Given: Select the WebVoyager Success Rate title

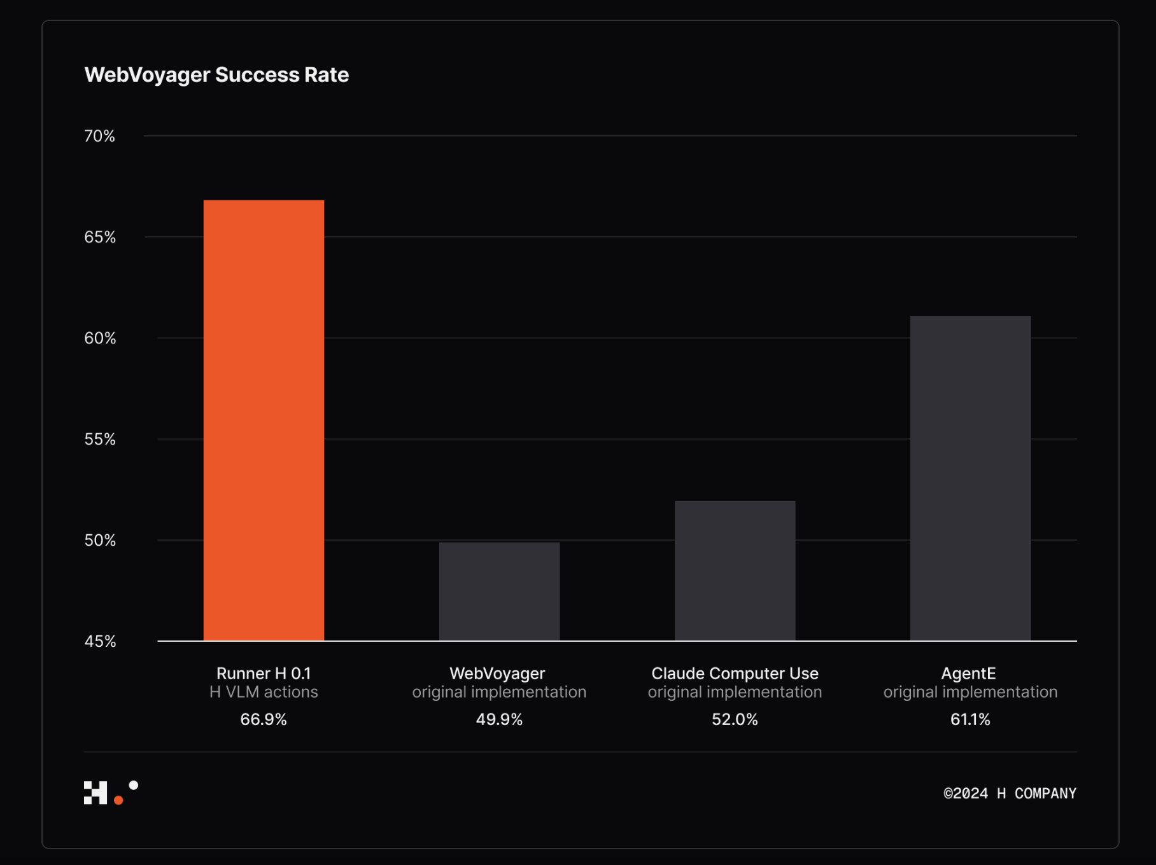Looking at the screenshot, I should click(x=216, y=75).
